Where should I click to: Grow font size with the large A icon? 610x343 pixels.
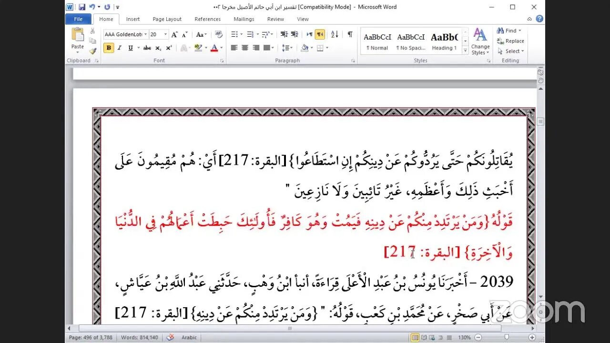coord(174,34)
